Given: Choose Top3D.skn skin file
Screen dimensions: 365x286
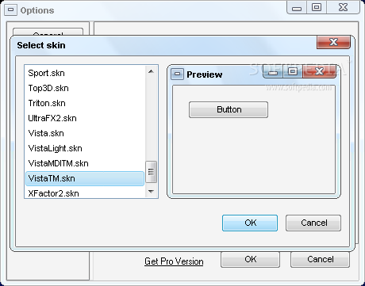Looking at the screenshot, I should tap(85, 88).
